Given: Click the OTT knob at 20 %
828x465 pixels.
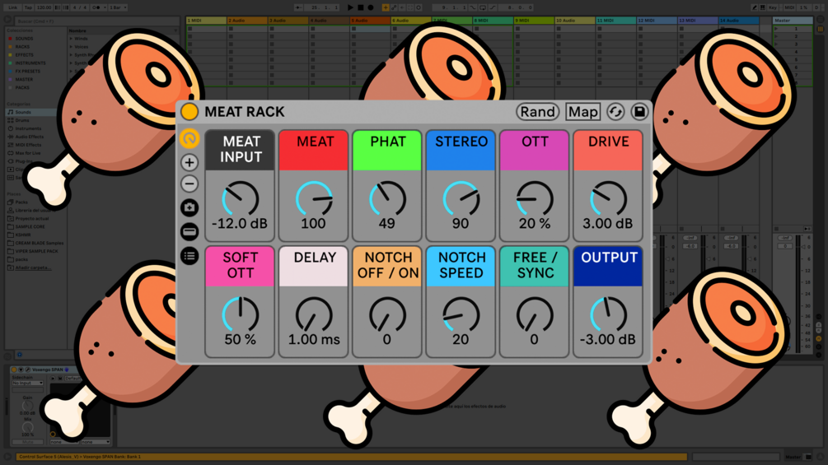Looking at the screenshot, I should (x=535, y=199).
